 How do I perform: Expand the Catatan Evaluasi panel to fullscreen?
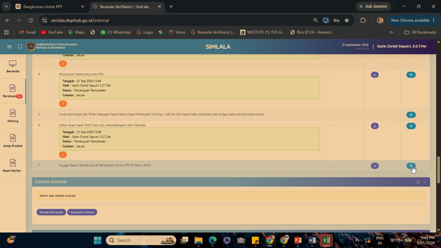(x=418, y=182)
